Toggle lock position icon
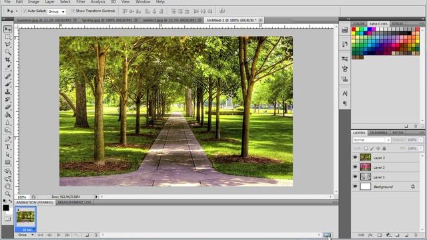 point(378,148)
